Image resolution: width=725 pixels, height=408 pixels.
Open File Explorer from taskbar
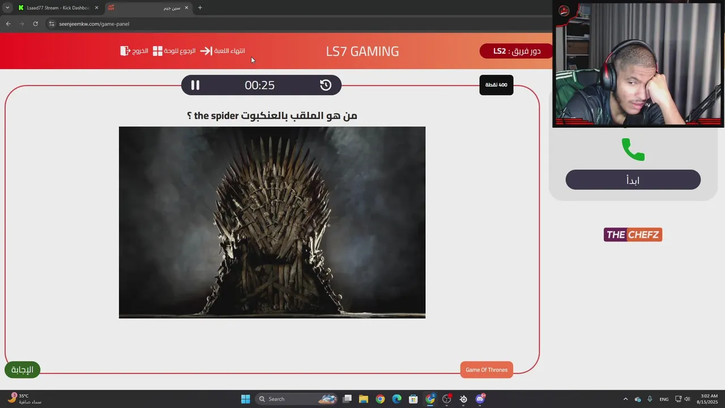363,399
